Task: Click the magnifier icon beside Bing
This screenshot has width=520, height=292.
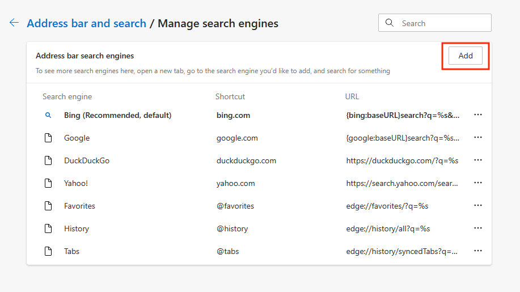Action: [x=48, y=115]
